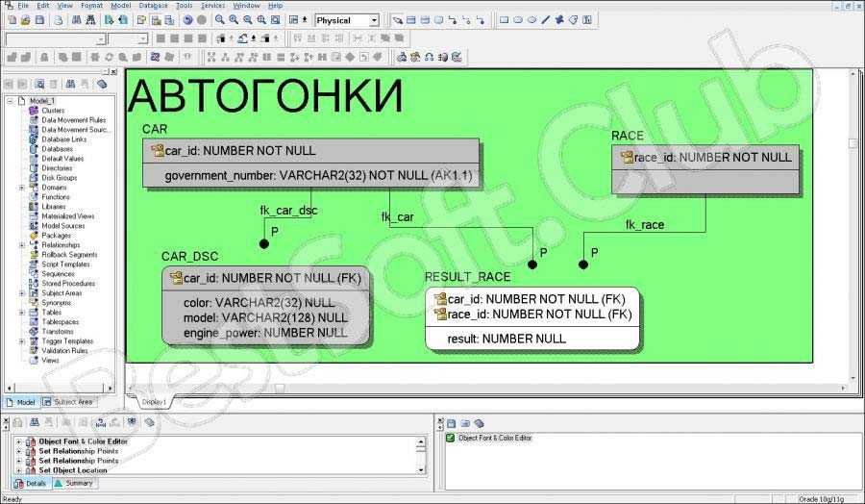Expand Object Font & Color Editor log entry

click(x=19, y=441)
